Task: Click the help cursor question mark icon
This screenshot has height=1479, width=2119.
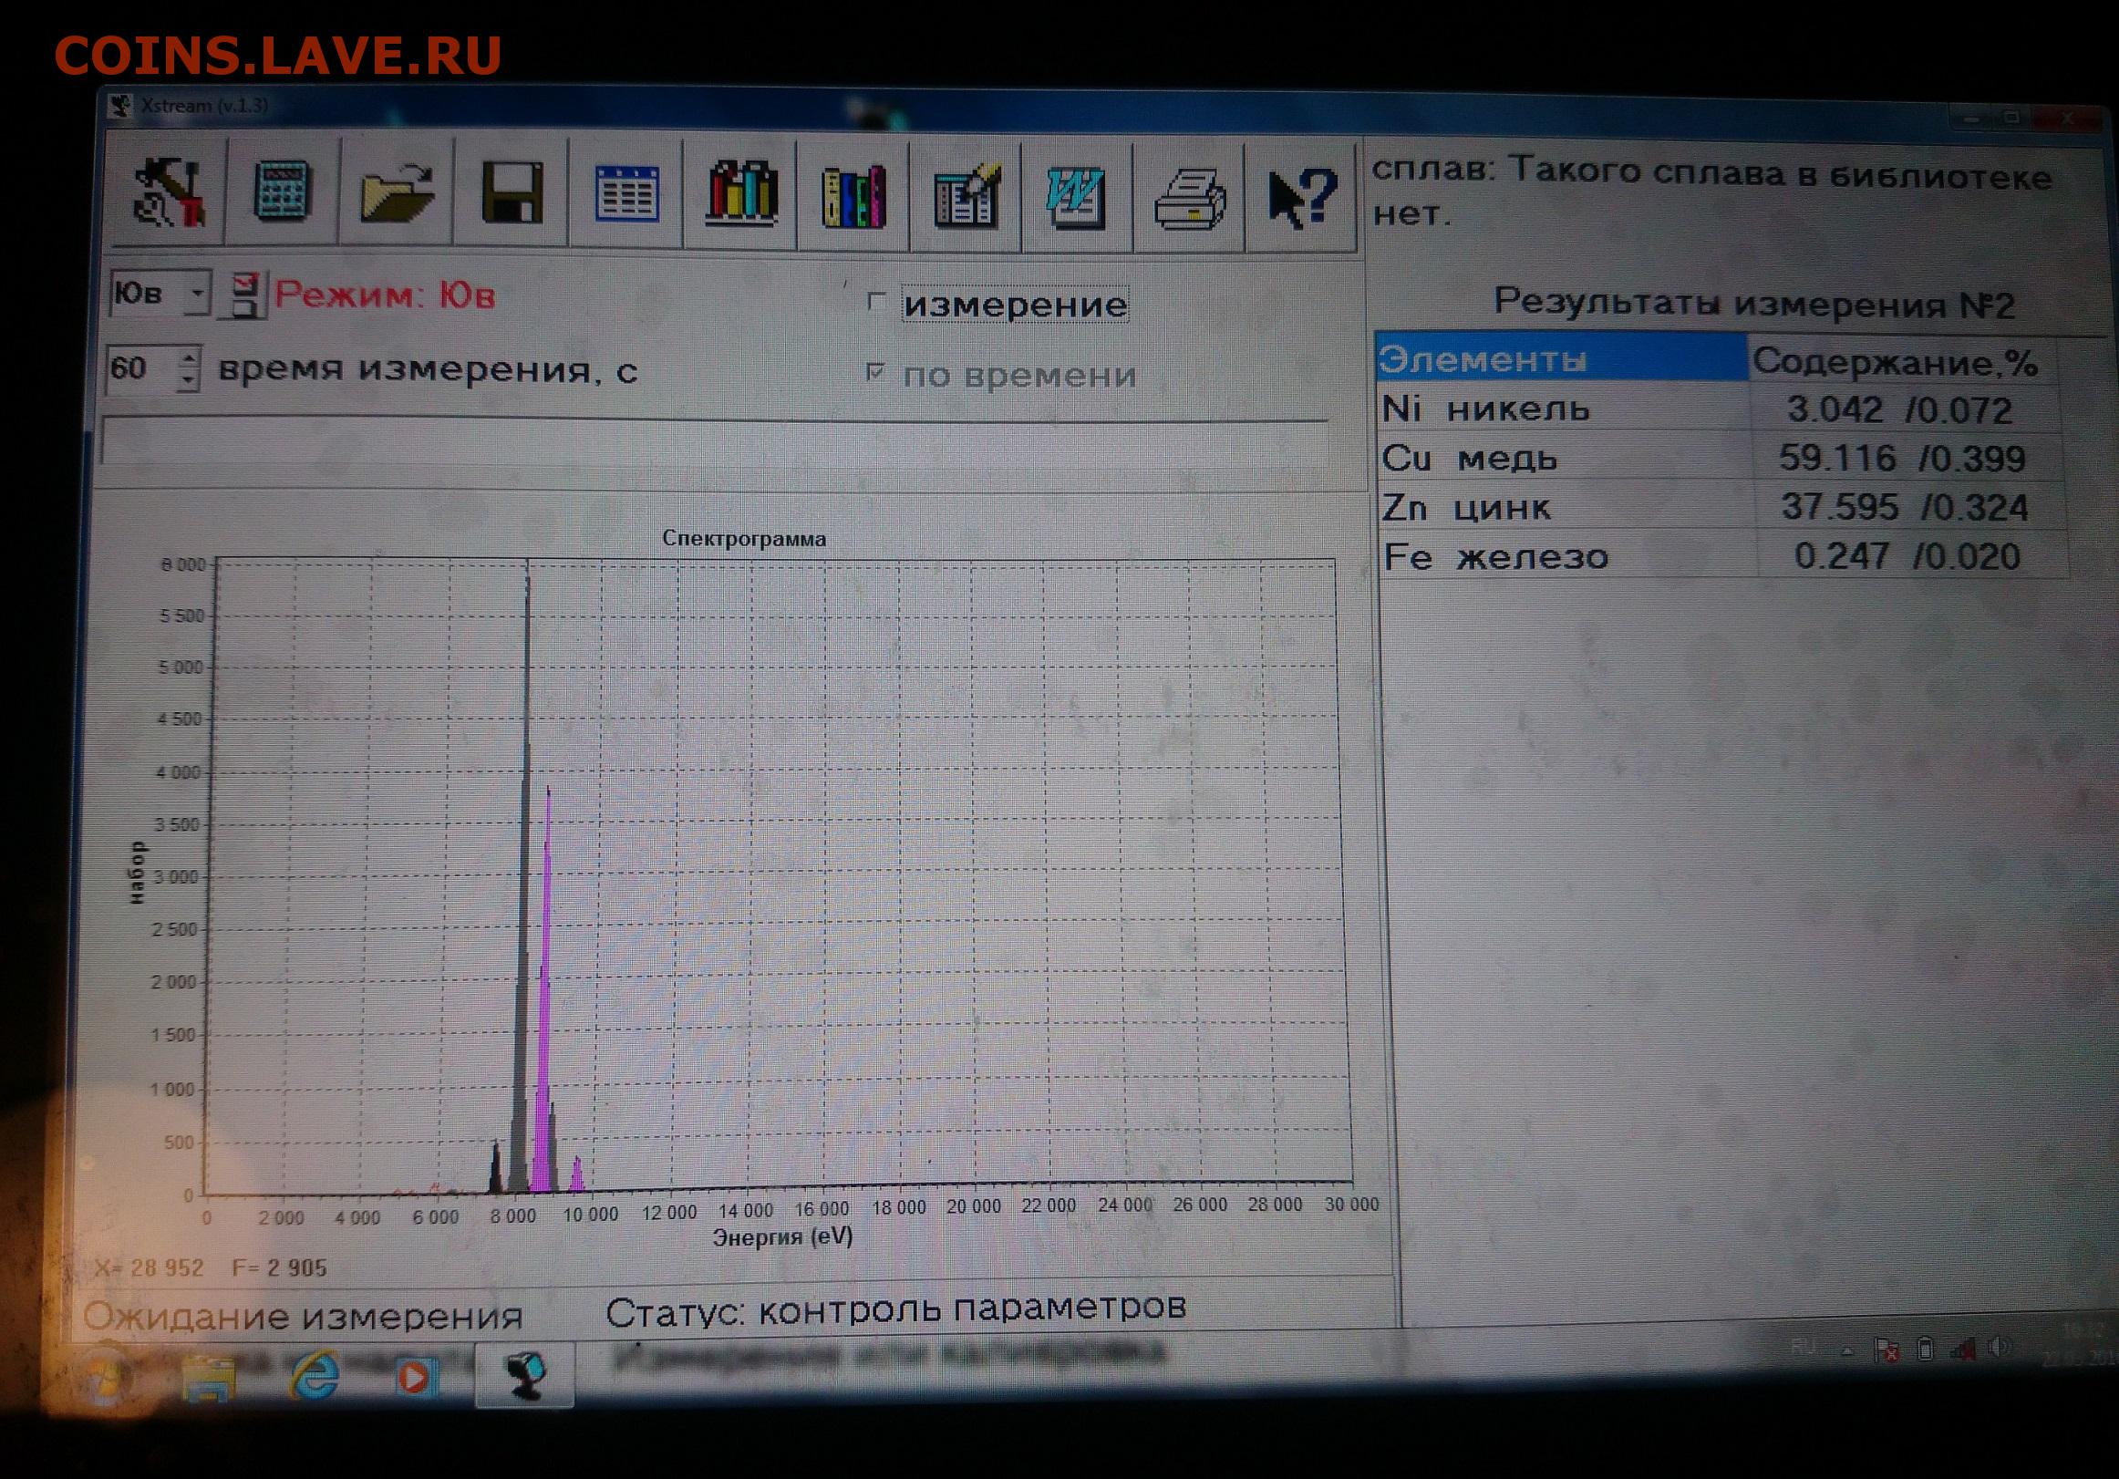Action: tap(1300, 198)
